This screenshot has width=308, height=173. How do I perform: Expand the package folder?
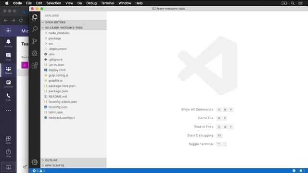pyautogui.click(x=74, y=38)
